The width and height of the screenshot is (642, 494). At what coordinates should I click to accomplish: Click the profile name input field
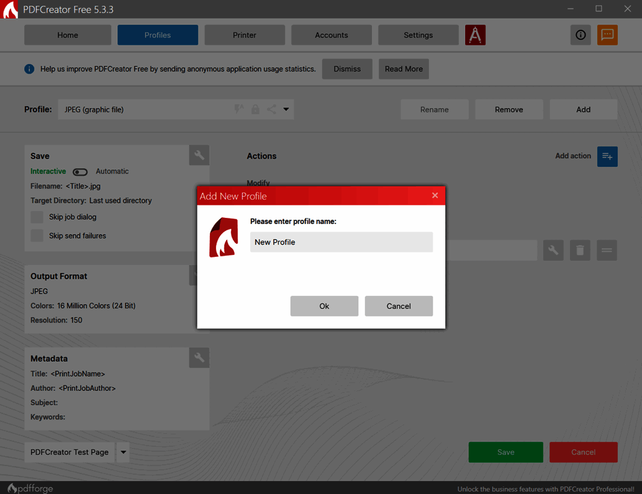(341, 242)
